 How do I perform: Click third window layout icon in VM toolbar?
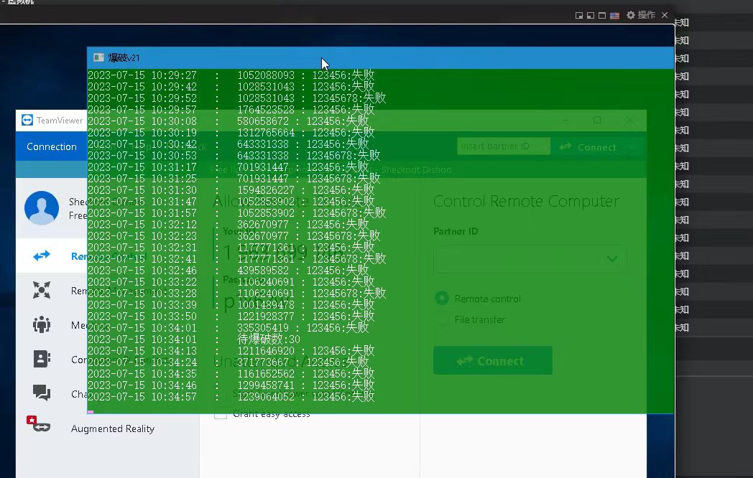point(601,15)
